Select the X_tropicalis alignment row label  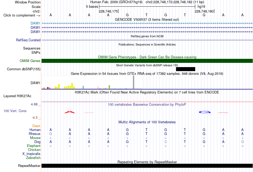point(31,154)
